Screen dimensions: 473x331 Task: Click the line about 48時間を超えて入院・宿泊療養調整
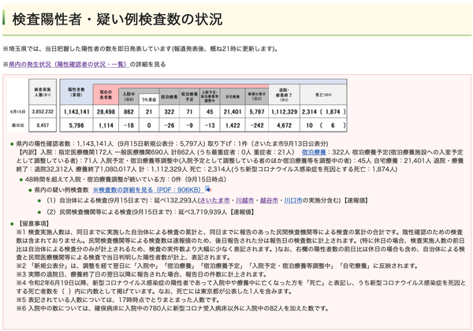click(125, 180)
